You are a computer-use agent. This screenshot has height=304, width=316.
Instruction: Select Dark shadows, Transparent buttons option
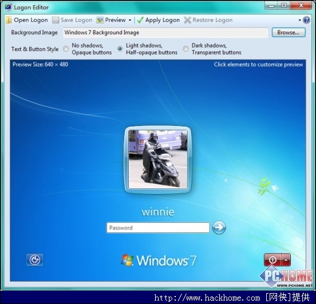(x=185, y=49)
